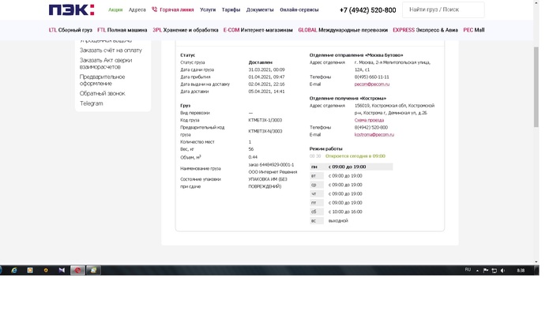
Task: Open the media player taskbar icon
Action: (x=30, y=270)
